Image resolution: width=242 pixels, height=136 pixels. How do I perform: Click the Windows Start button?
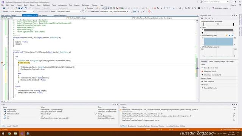[3, 133]
